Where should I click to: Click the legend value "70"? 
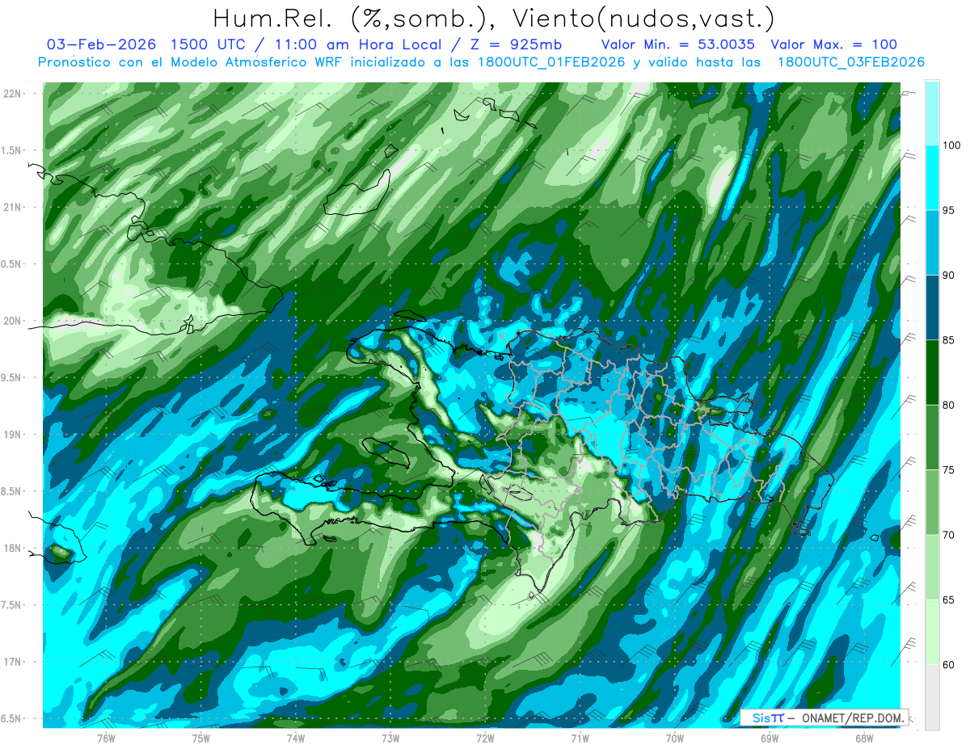[949, 535]
